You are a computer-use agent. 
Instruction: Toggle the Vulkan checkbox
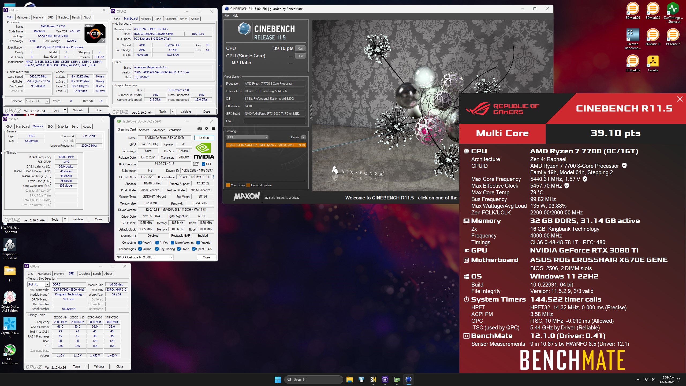pyautogui.click(x=140, y=249)
